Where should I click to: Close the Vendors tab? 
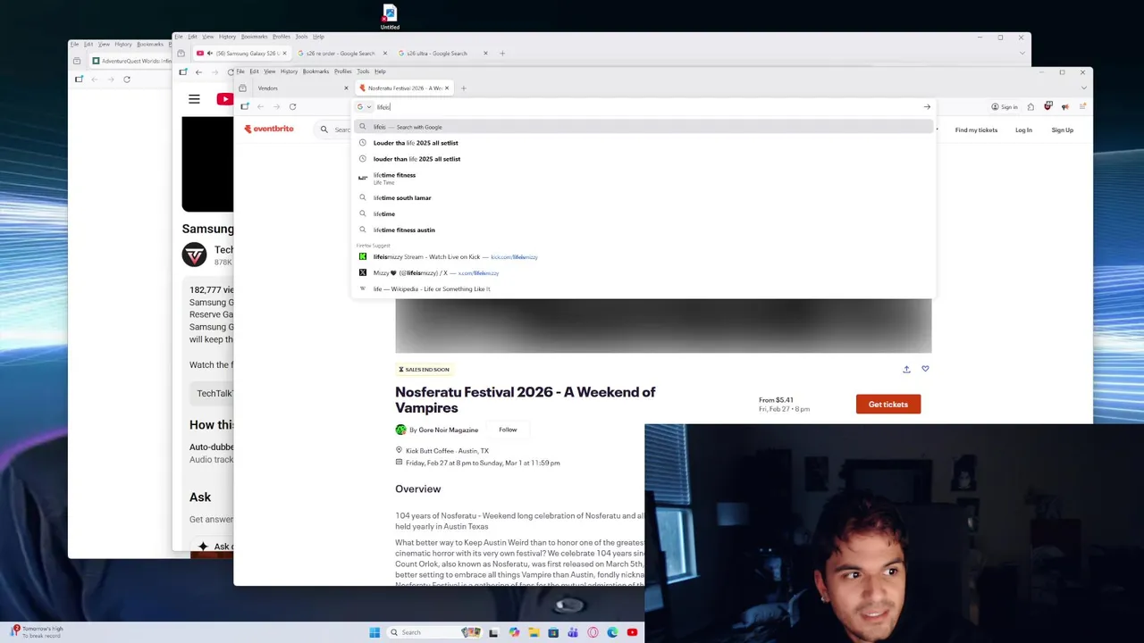(x=346, y=88)
